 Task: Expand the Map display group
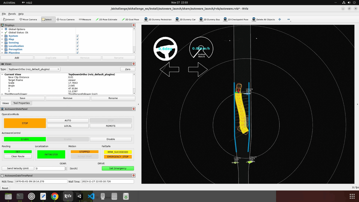tap(2, 39)
